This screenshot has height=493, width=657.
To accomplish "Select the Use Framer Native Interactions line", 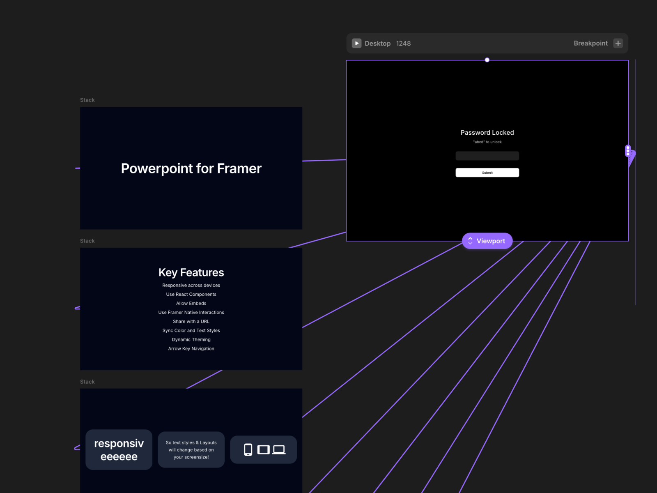I will click(191, 312).
